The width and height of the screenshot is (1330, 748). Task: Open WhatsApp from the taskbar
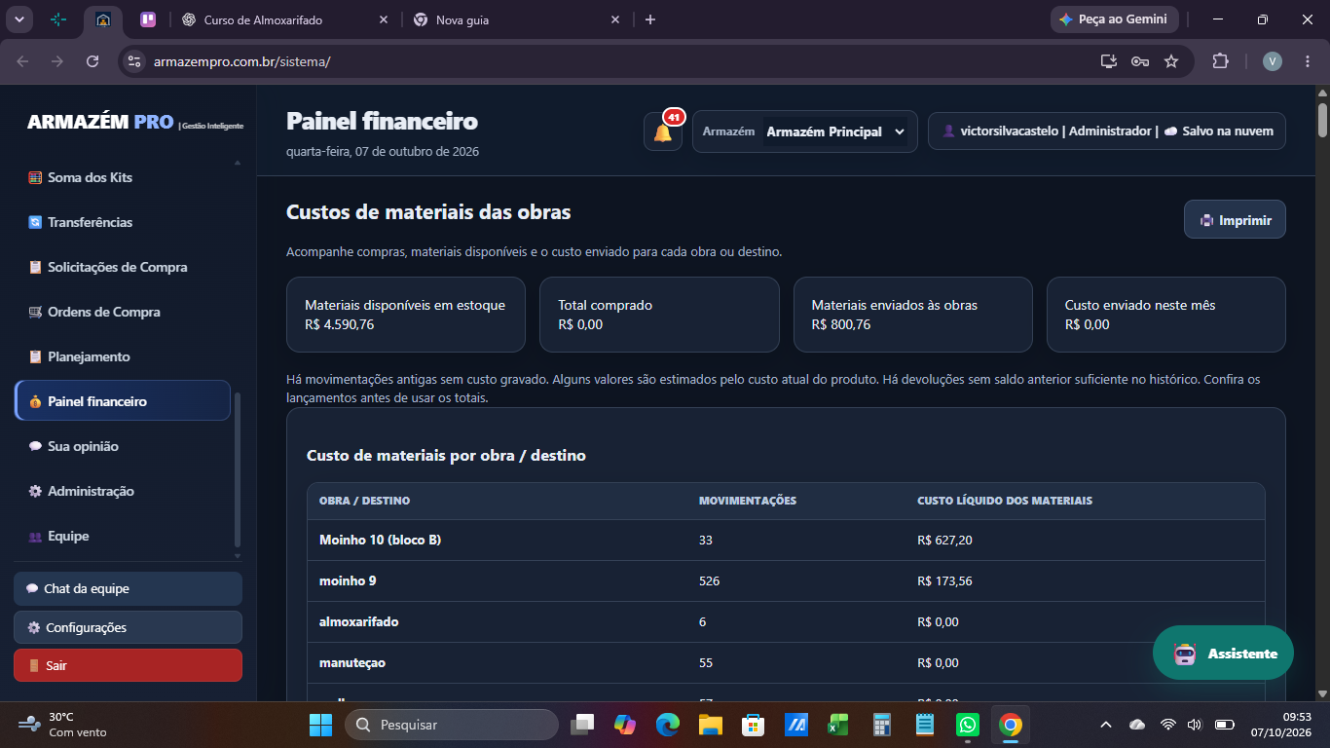point(967,725)
